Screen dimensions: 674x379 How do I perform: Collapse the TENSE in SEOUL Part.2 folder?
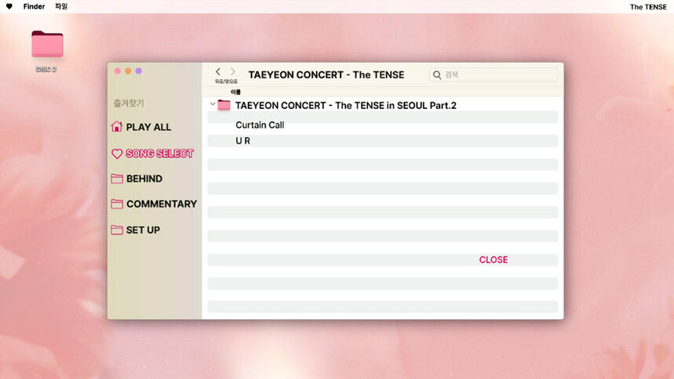[x=213, y=104]
